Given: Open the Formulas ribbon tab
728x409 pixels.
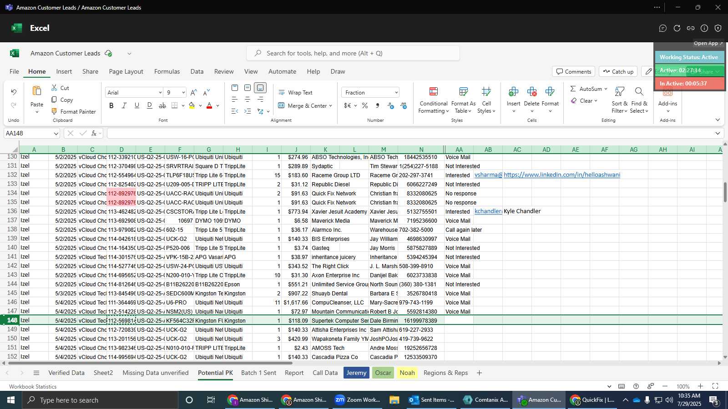Looking at the screenshot, I should click(x=167, y=71).
